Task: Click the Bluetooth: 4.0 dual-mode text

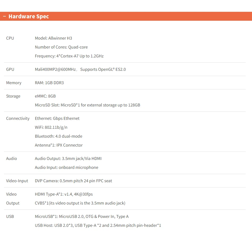Action: pos(59,136)
